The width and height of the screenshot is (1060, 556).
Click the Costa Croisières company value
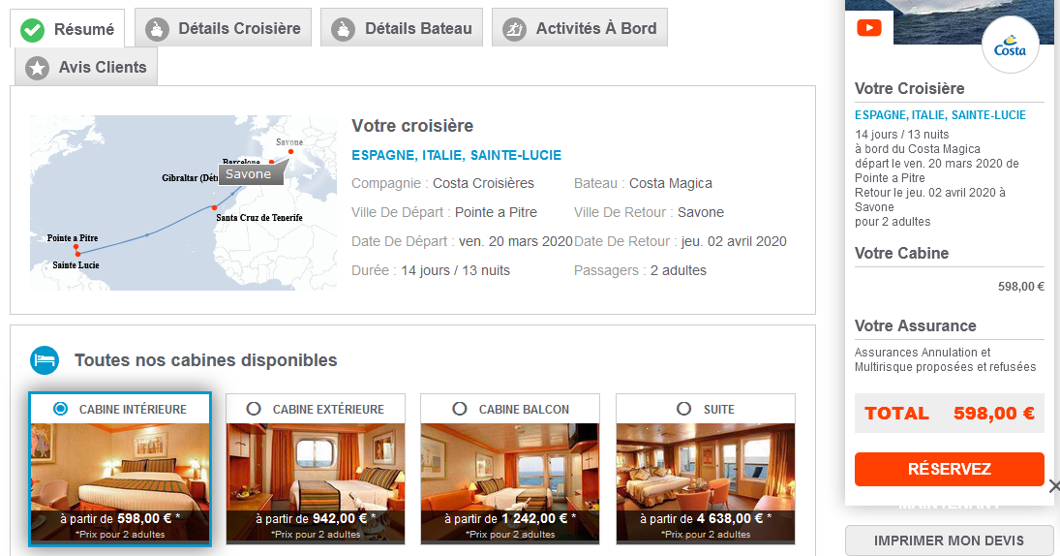tap(483, 183)
